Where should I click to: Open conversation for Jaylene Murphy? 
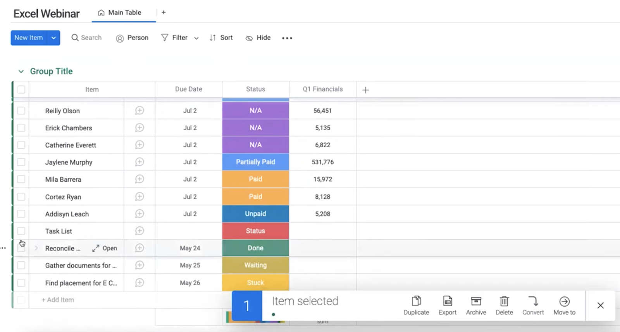[139, 162]
